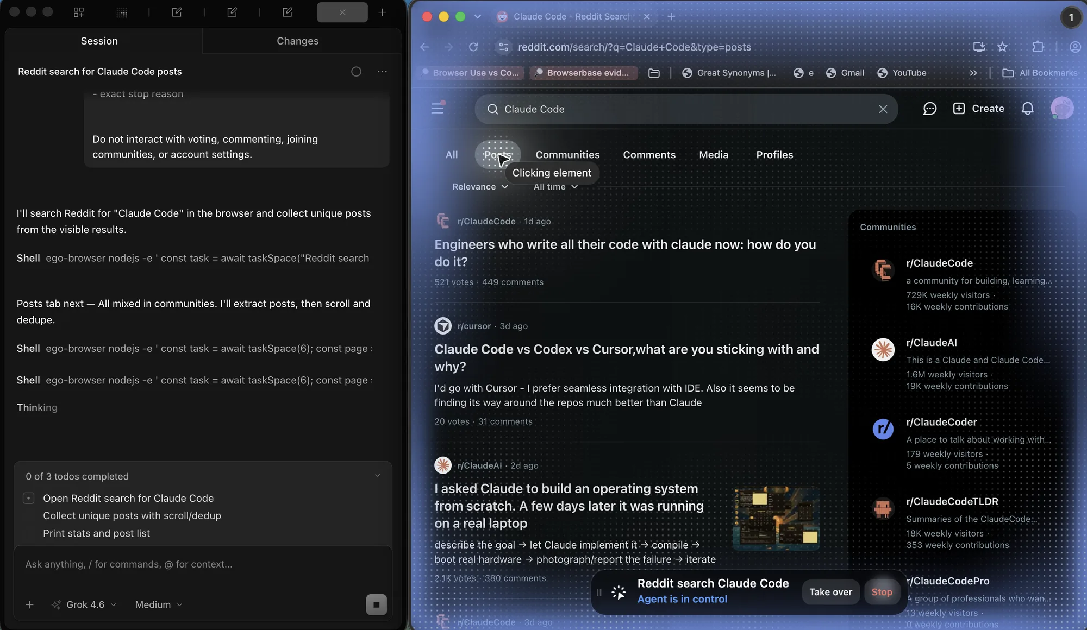Screen dimensions: 1087x630
Task: Expand the first Shell command entry
Action: pyautogui.click(x=193, y=259)
